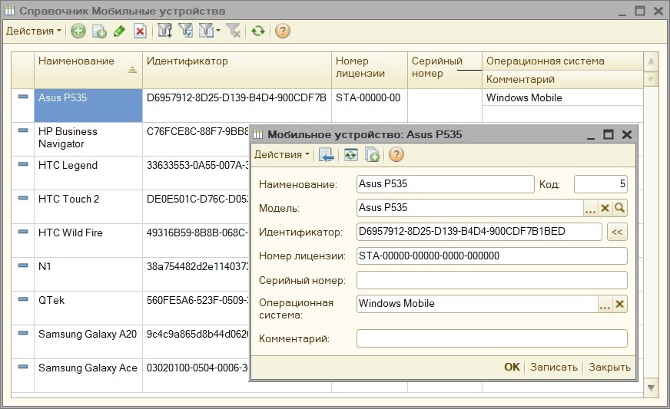The width and height of the screenshot is (670, 409).
Task: Click the OK button
Action: [x=512, y=367]
